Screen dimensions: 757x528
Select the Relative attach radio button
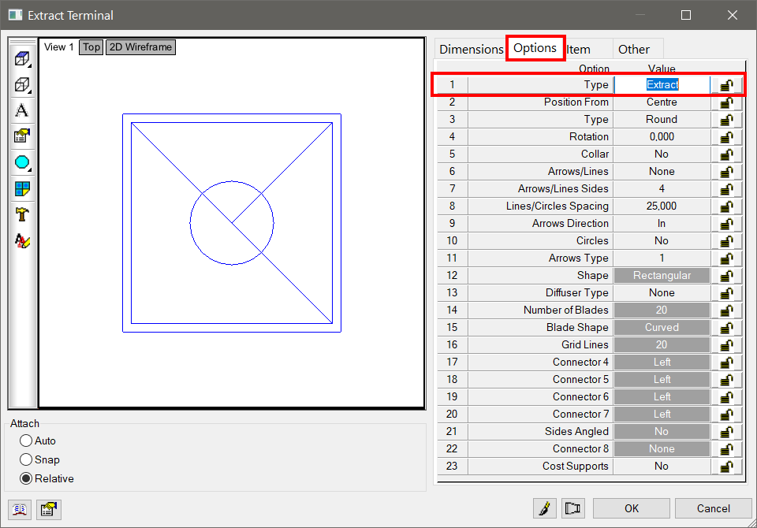24,478
